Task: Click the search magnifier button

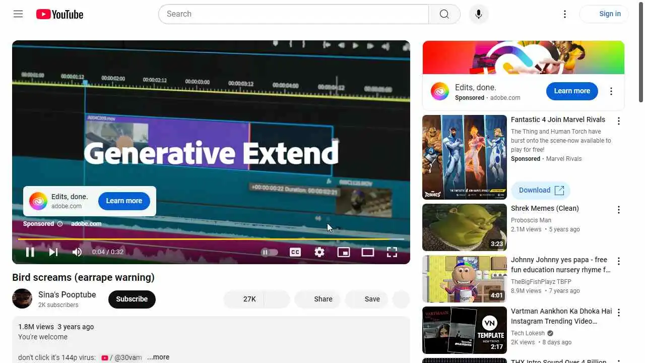Action: (444, 14)
